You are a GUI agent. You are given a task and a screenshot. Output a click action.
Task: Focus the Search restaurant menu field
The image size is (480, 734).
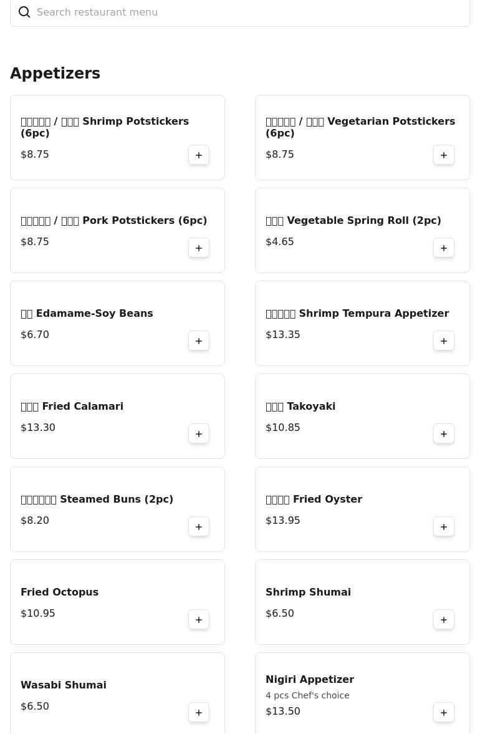pyautogui.click(x=239, y=12)
